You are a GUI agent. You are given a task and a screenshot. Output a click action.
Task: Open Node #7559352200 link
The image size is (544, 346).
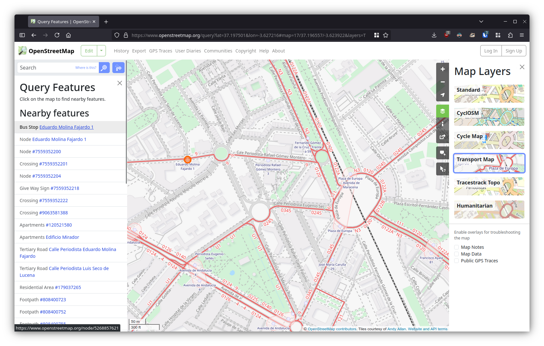46,152
